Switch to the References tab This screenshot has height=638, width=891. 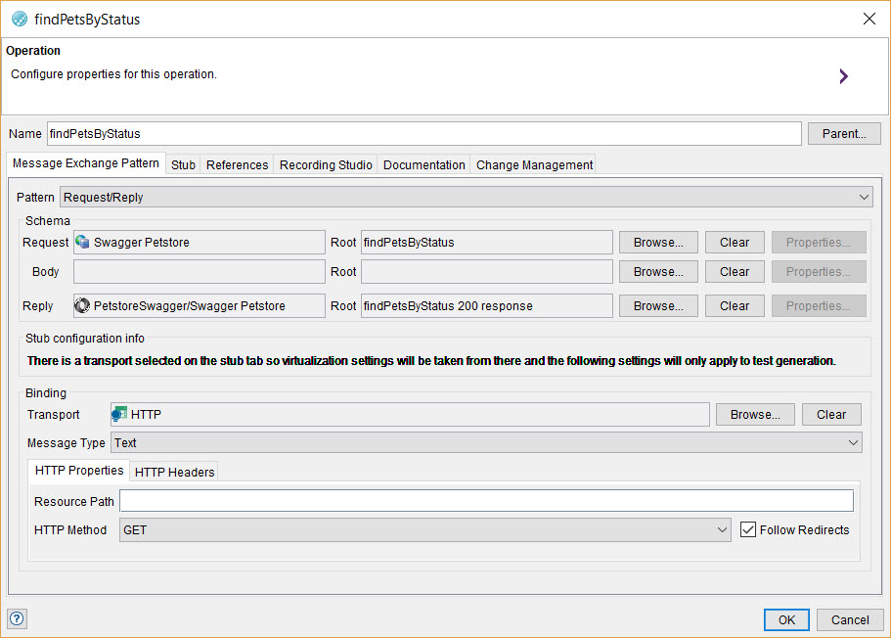click(237, 164)
